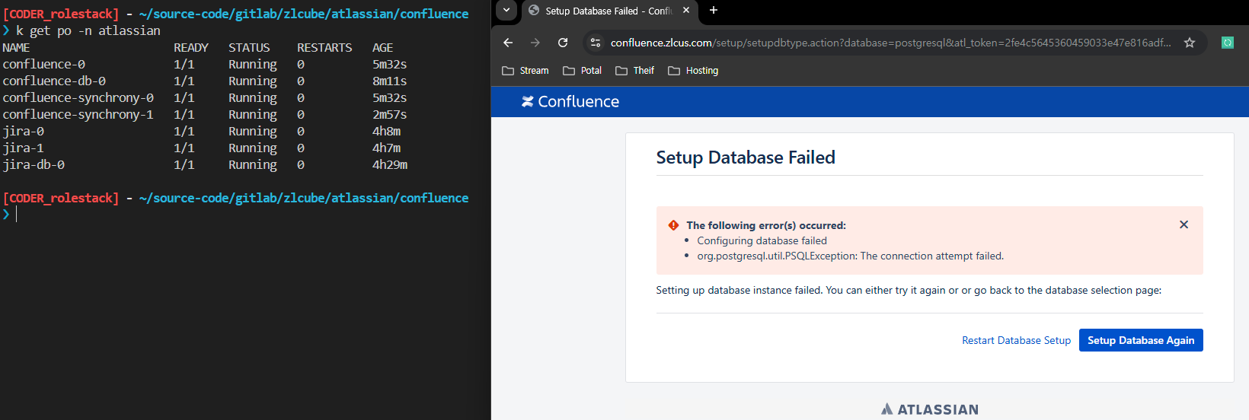Viewport: 1249px width, 420px height.
Task: Click the 'Setup Database Failed' heading
Action: (x=746, y=157)
